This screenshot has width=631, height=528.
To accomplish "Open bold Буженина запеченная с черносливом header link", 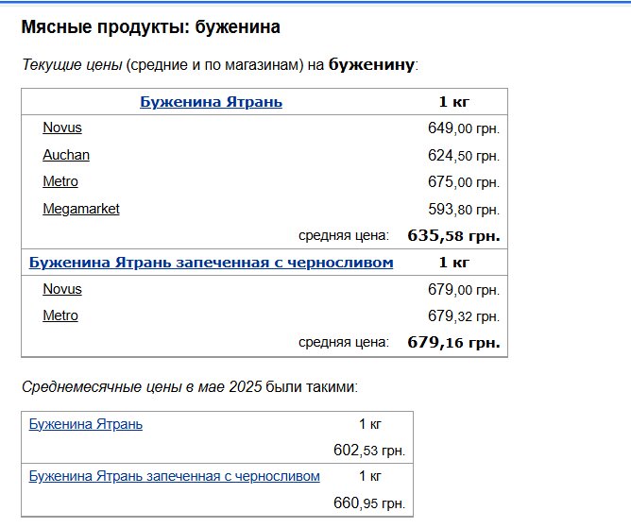I will tap(212, 263).
